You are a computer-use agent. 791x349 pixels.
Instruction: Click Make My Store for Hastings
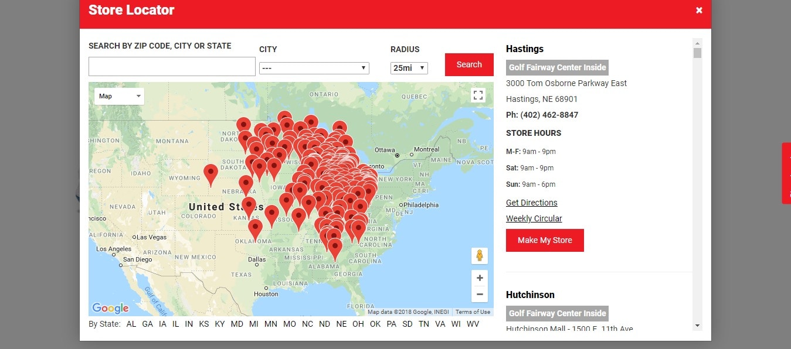[545, 240]
